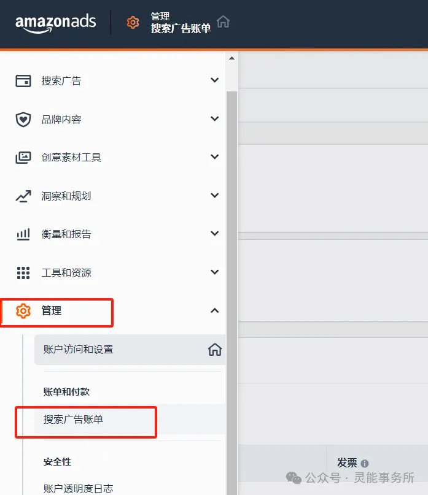
Task: Click the 搜索广告账单 header title
Action: click(181, 28)
